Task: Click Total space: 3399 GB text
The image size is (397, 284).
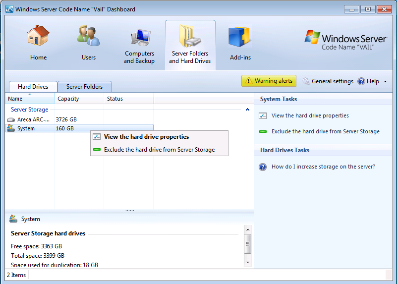Action: coord(38,255)
